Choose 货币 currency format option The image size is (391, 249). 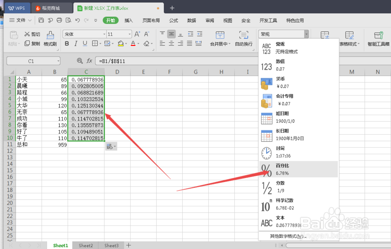tap(298, 83)
